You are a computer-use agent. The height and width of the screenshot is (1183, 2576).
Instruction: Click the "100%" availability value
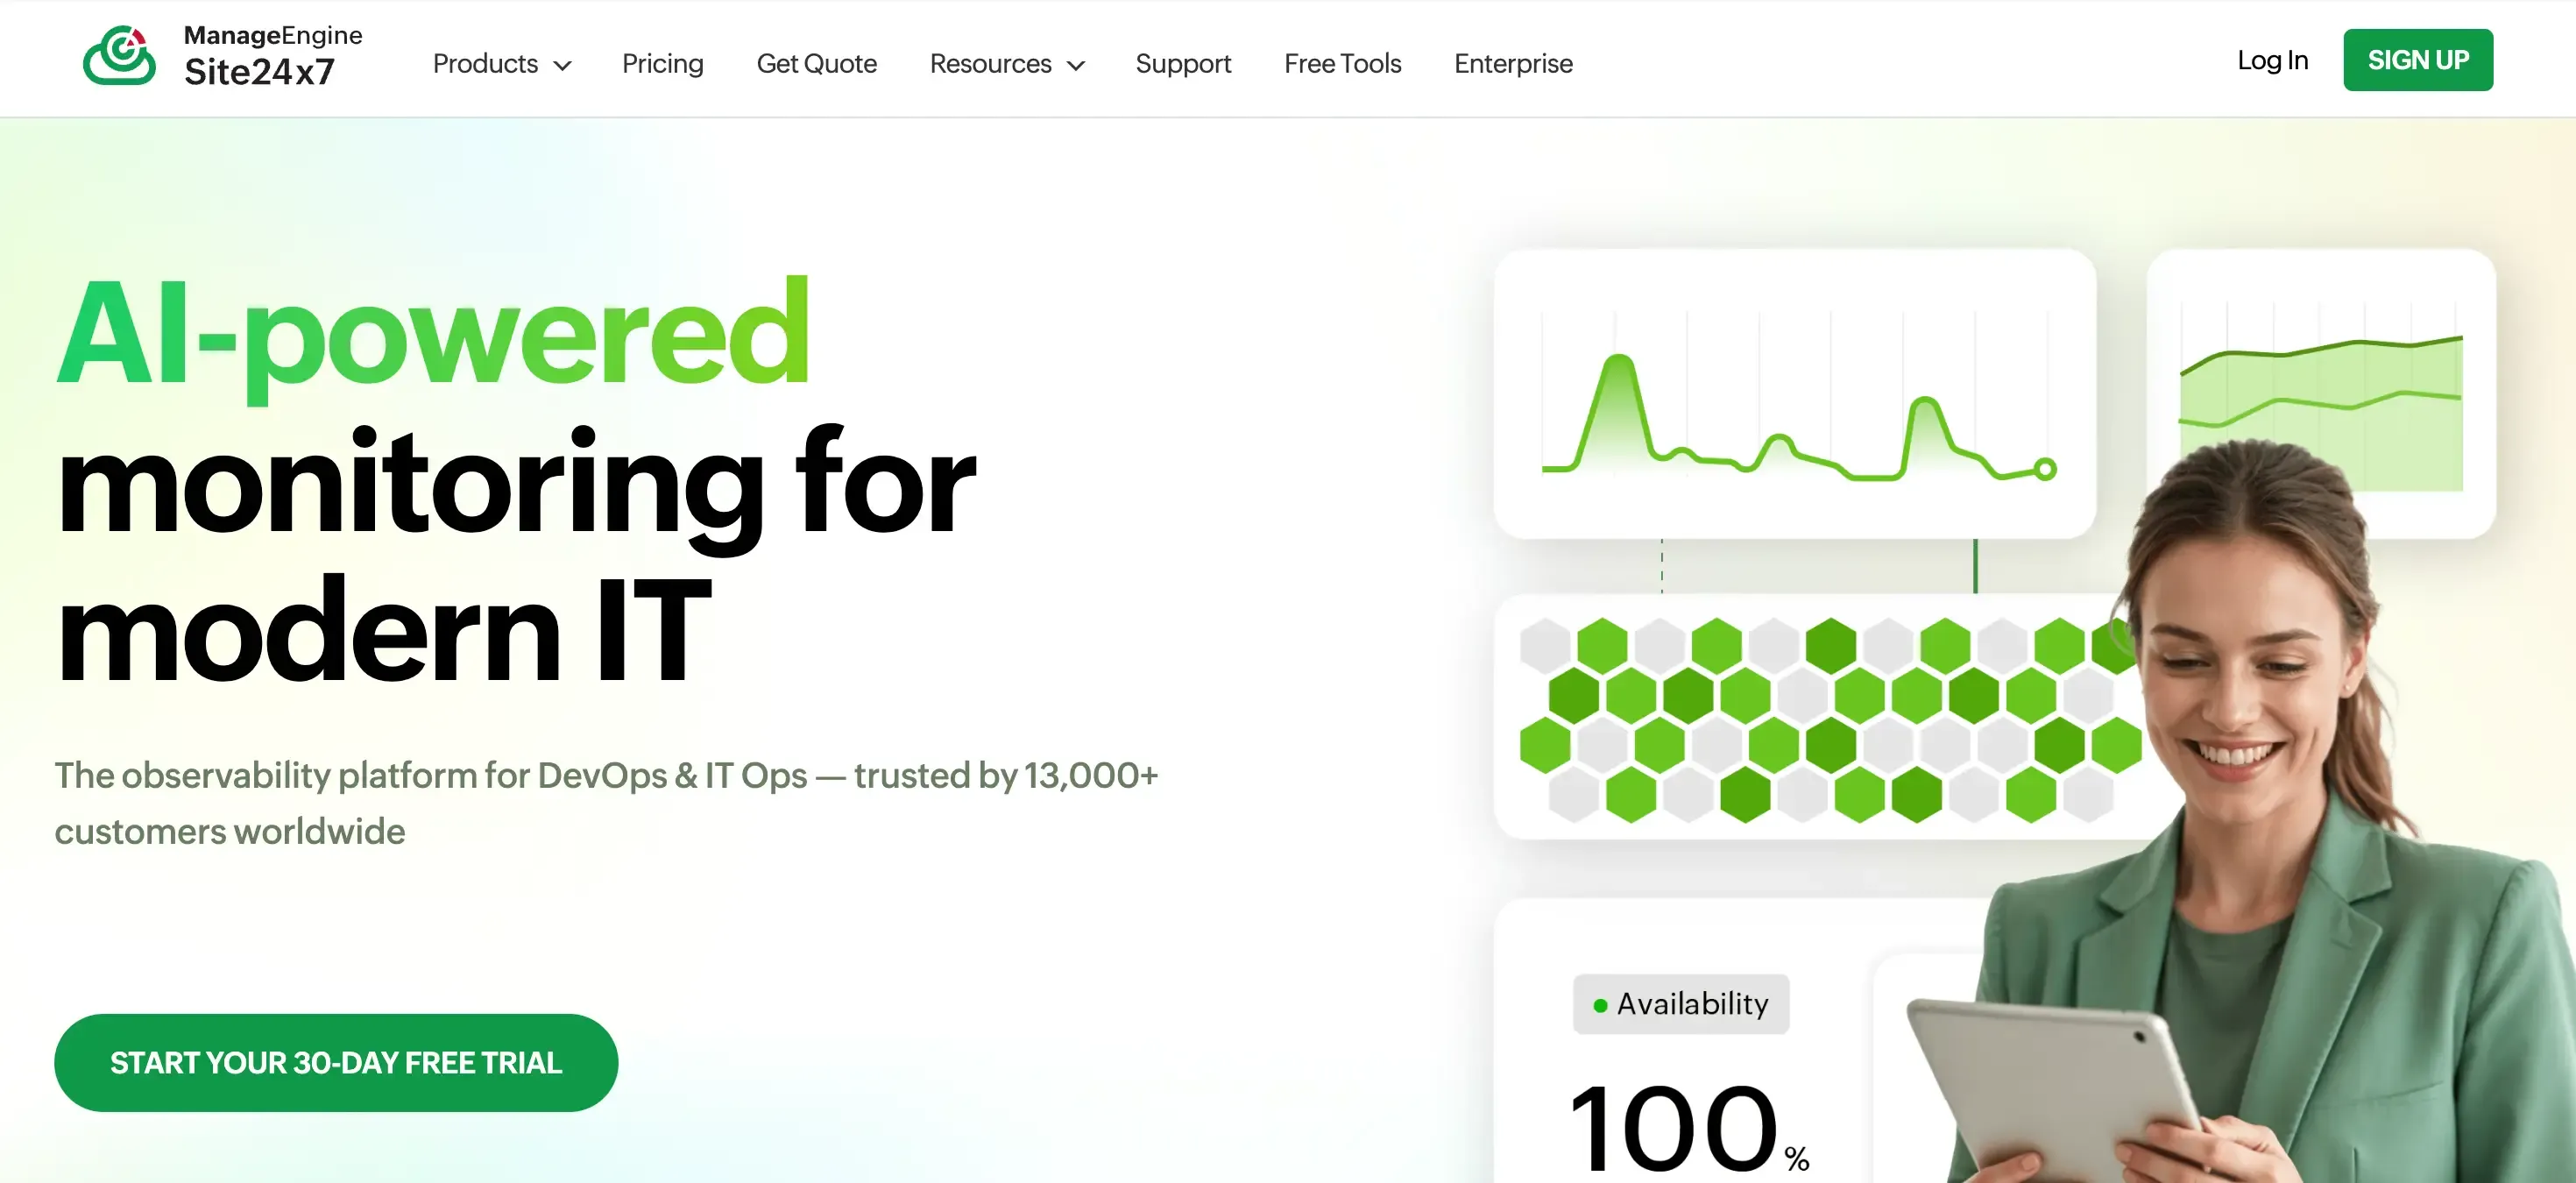point(1689,1127)
